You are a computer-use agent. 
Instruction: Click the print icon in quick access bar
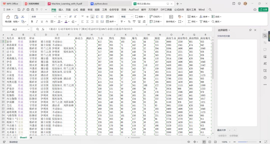coord(28,10)
